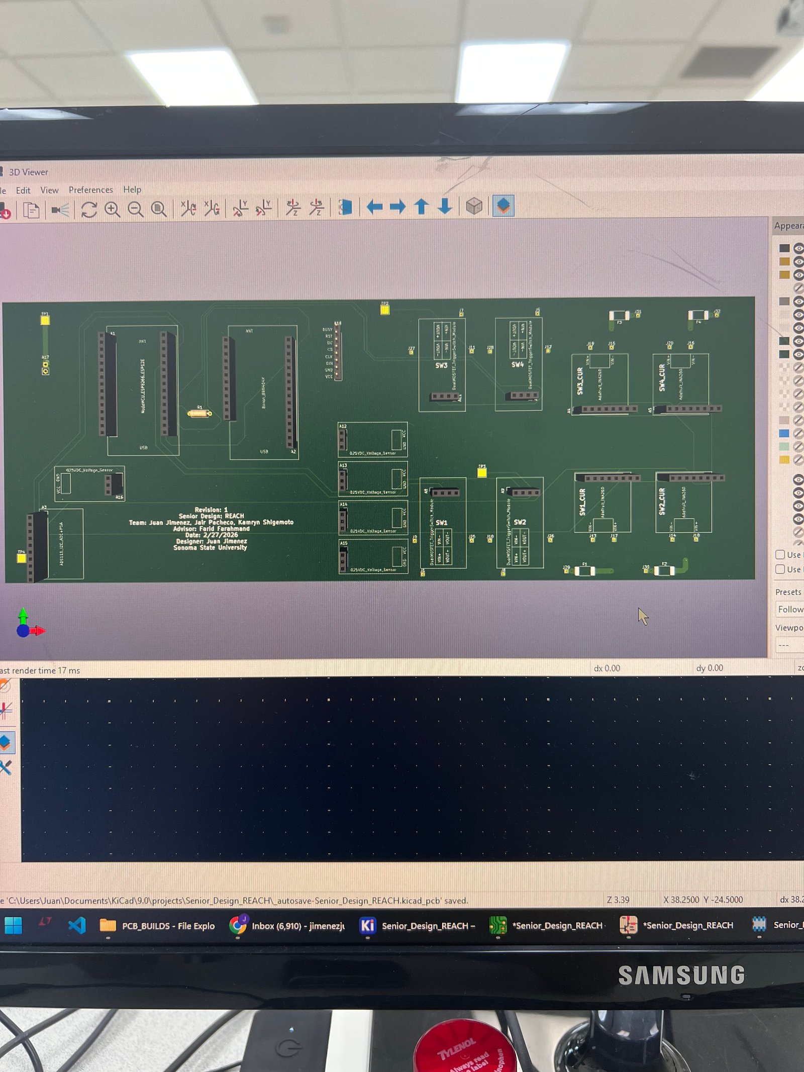Open the Help menu
Viewport: 804px width, 1072px height.
pos(132,189)
